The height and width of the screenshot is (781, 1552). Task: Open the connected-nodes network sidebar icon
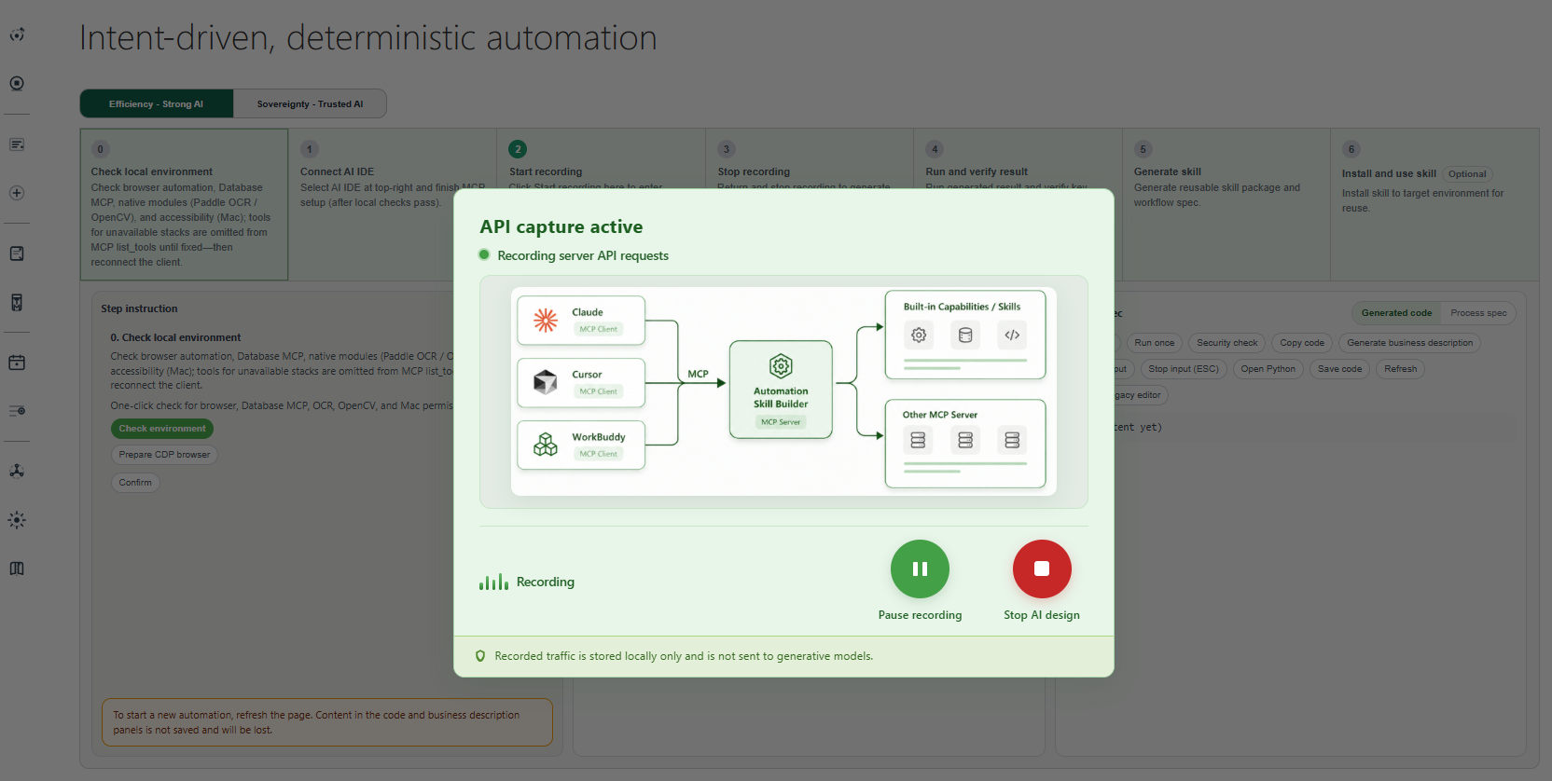click(17, 471)
